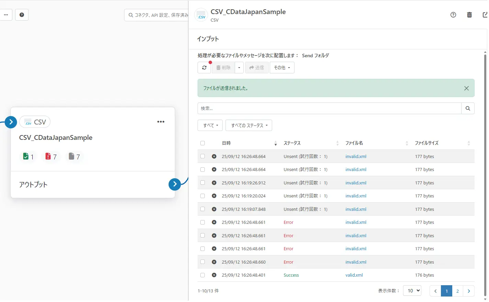The width and height of the screenshot is (489, 302).
Task: Open invalid.xml from the 16:19:26.912 row
Action: click(356, 183)
